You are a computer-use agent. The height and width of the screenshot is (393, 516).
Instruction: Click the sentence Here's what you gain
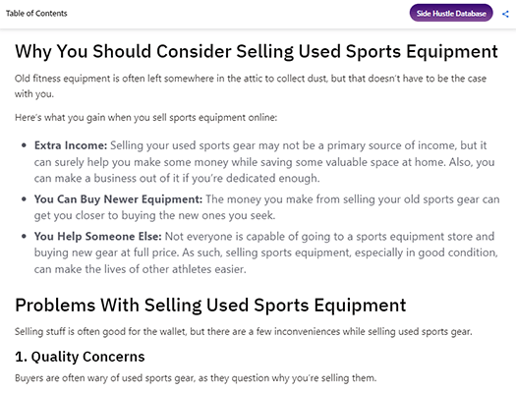tap(146, 117)
